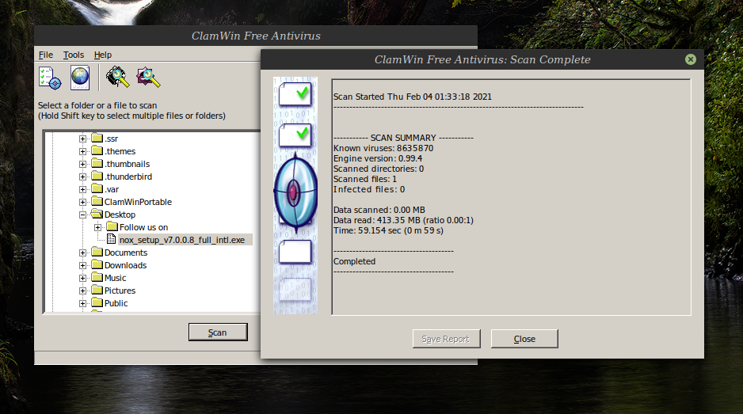Select the ClamWinPortable folder

pos(138,202)
